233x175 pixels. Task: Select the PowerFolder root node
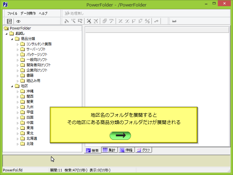pos(20,28)
